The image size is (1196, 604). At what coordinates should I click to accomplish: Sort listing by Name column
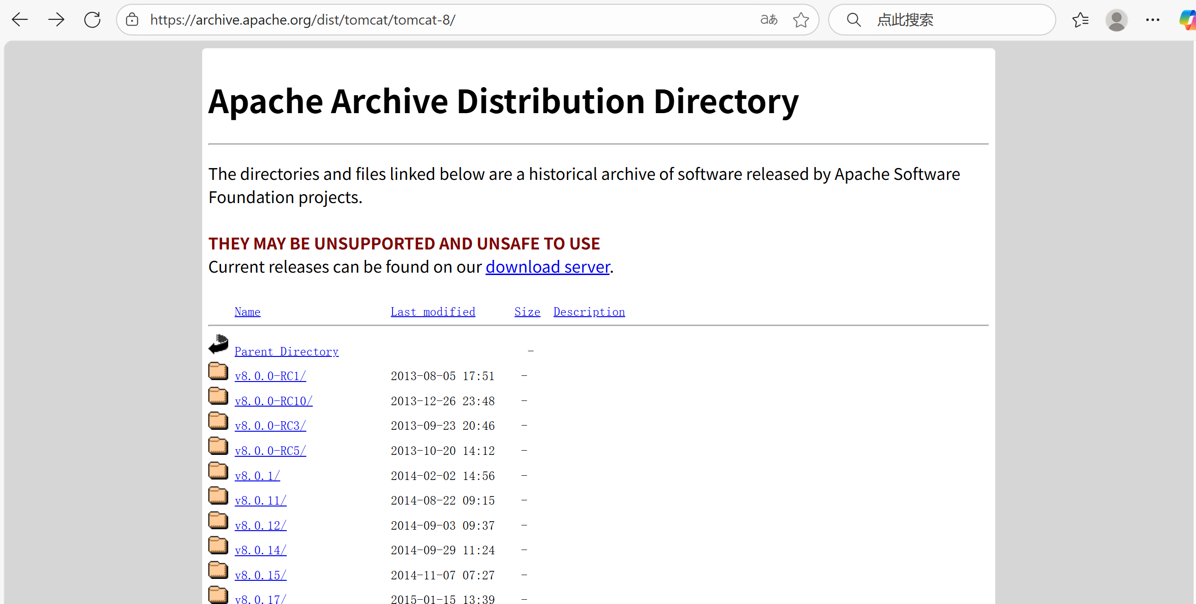click(x=247, y=312)
